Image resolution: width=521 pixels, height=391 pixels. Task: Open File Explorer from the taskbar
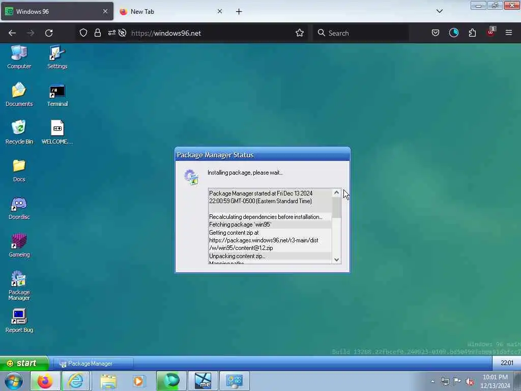[x=108, y=381]
